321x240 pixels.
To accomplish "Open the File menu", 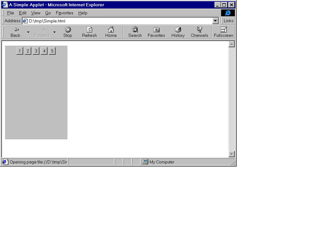I will [x=10, y=13].
